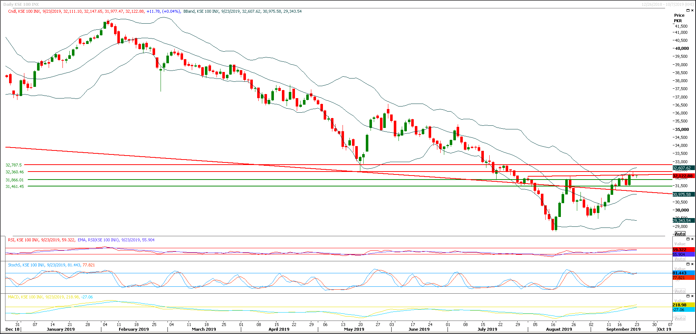
Task: Click the September 2019 date axis label
Action: 623,329
